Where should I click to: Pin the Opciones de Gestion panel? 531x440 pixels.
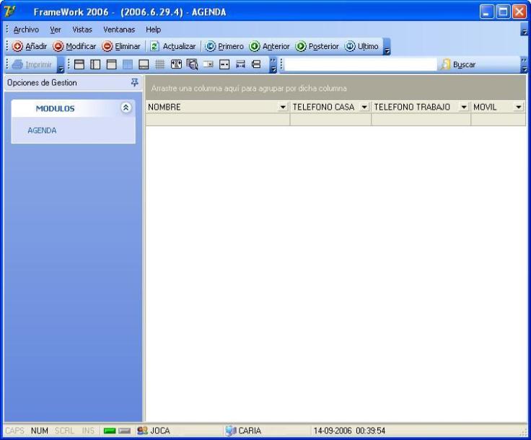(134, 83)
